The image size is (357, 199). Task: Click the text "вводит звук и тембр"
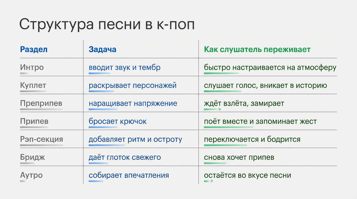click(x=125, y=67)
